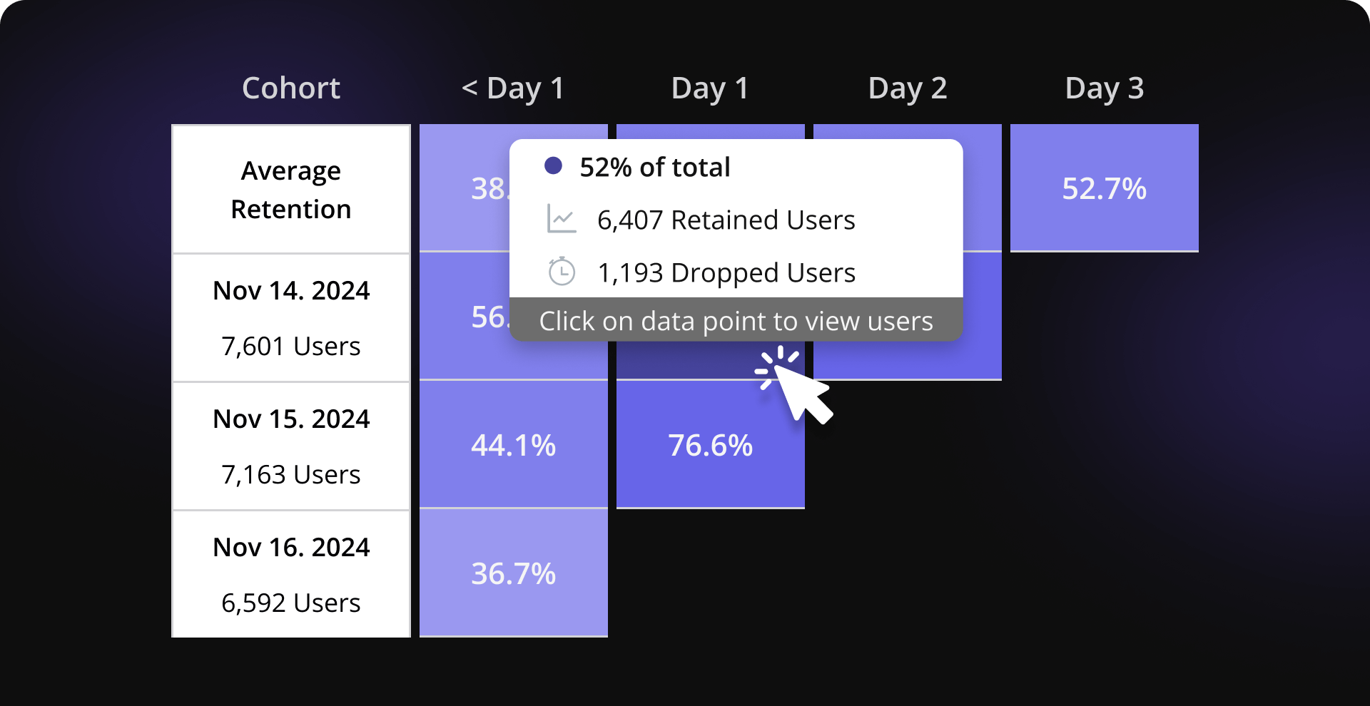Click the 52% of total tooltip heading
Screen dimensions: 1370x706
[x=654, y=167]
